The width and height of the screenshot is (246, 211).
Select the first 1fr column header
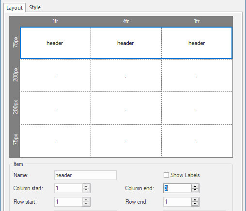[x=55, y=21]
